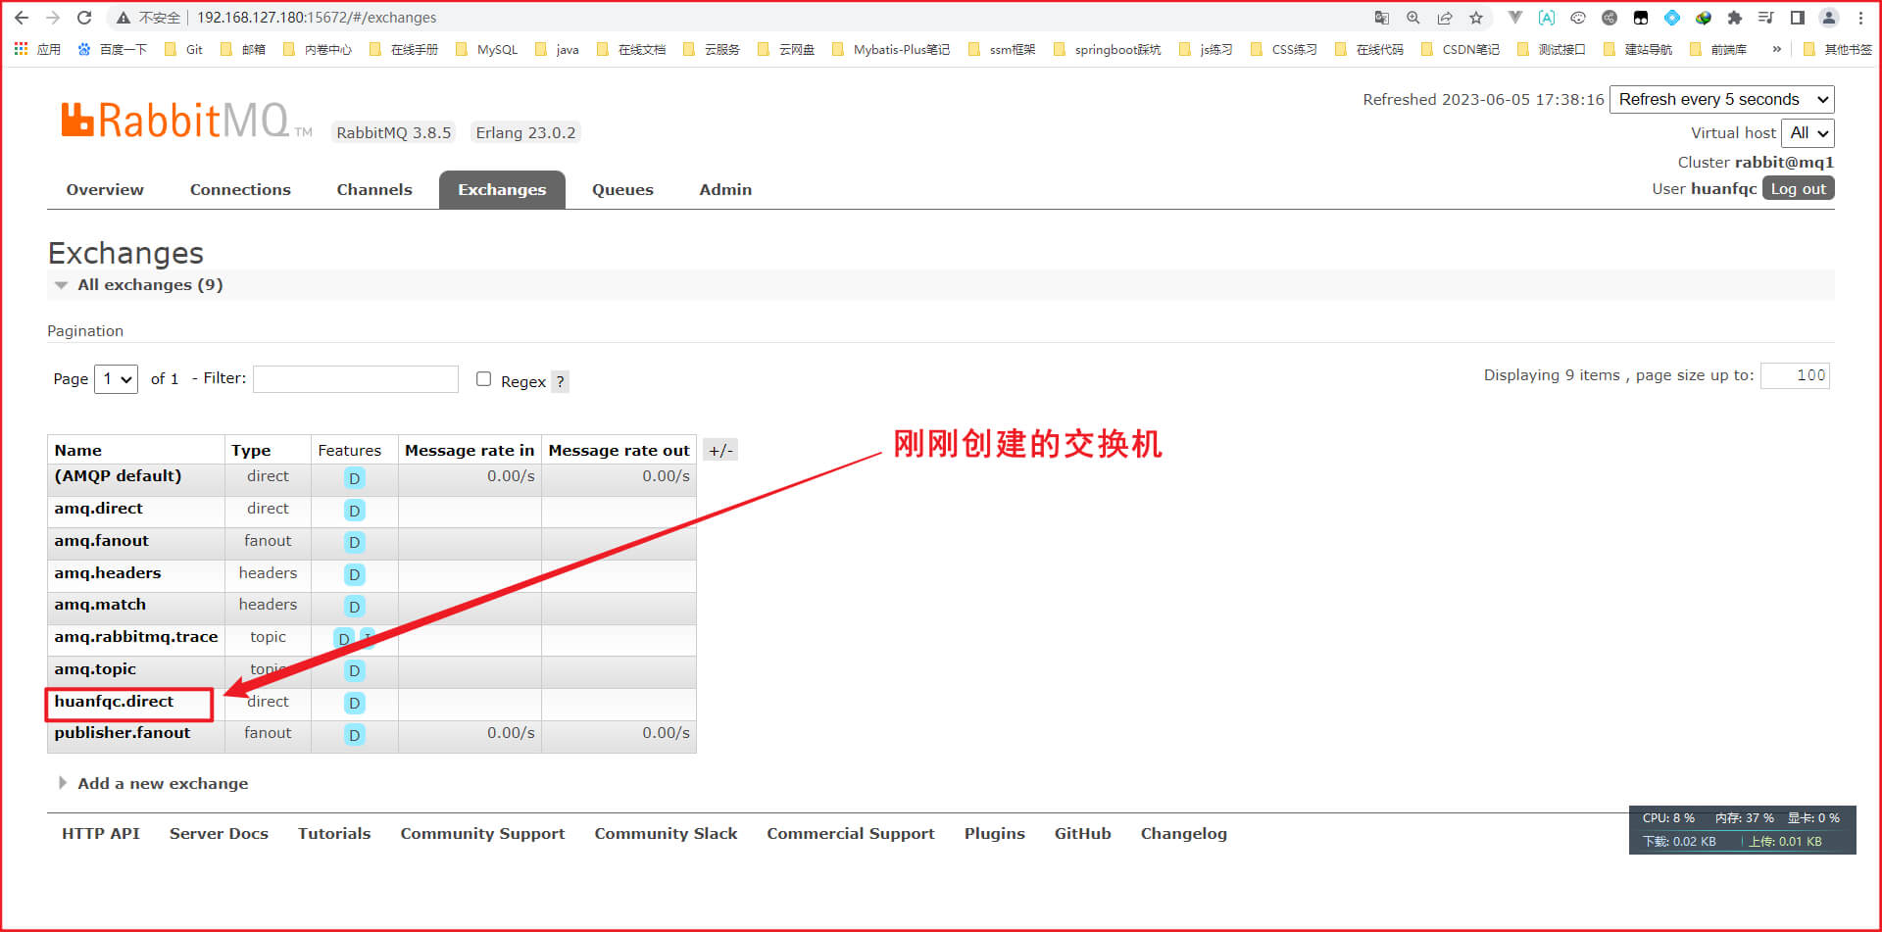Show more bookmarks with the chevron
1882x932 pixels.
point(1776,49)
